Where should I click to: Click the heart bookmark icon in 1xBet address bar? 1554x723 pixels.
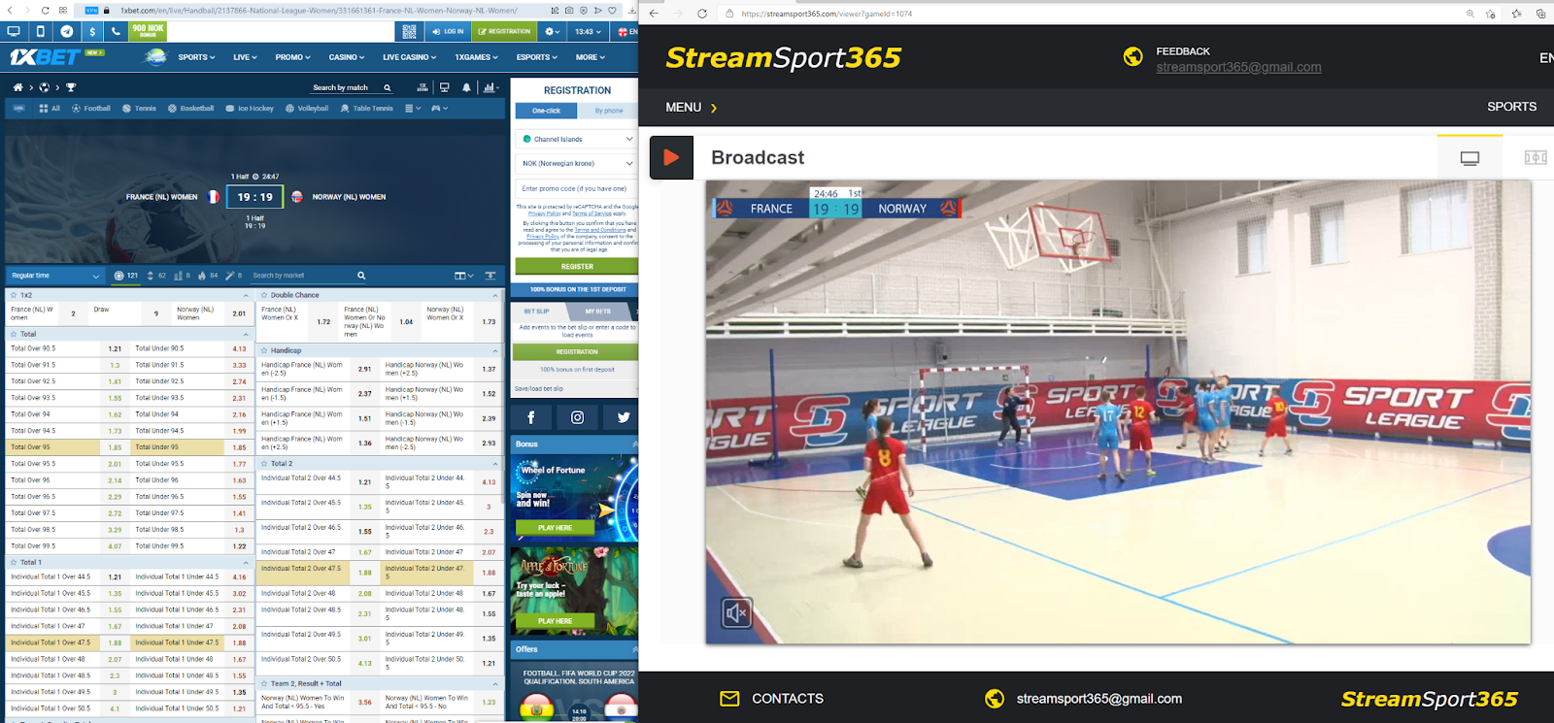point(612,11)
